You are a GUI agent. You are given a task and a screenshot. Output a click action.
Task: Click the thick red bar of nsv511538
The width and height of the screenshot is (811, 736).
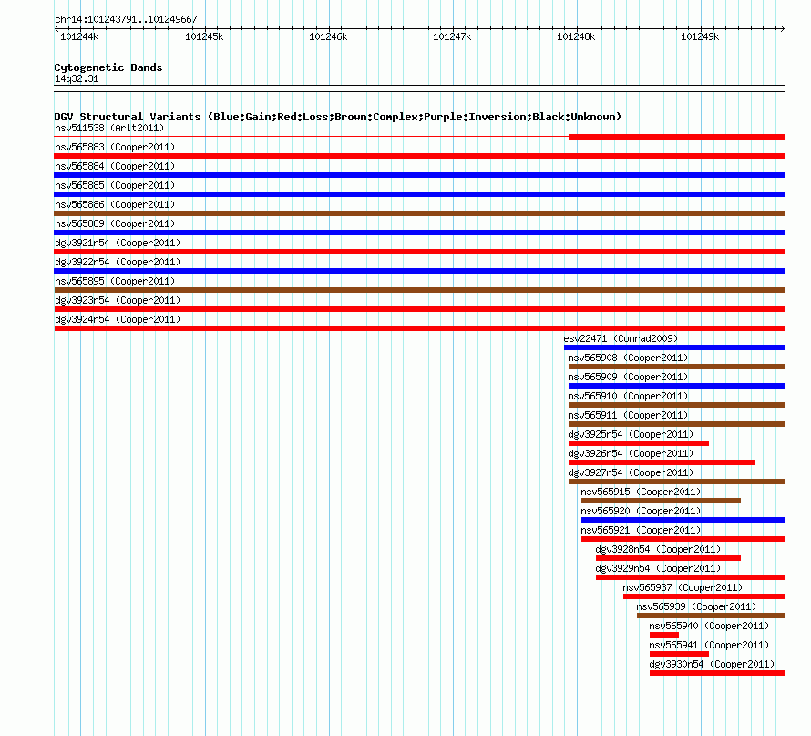tap(677, 137)
